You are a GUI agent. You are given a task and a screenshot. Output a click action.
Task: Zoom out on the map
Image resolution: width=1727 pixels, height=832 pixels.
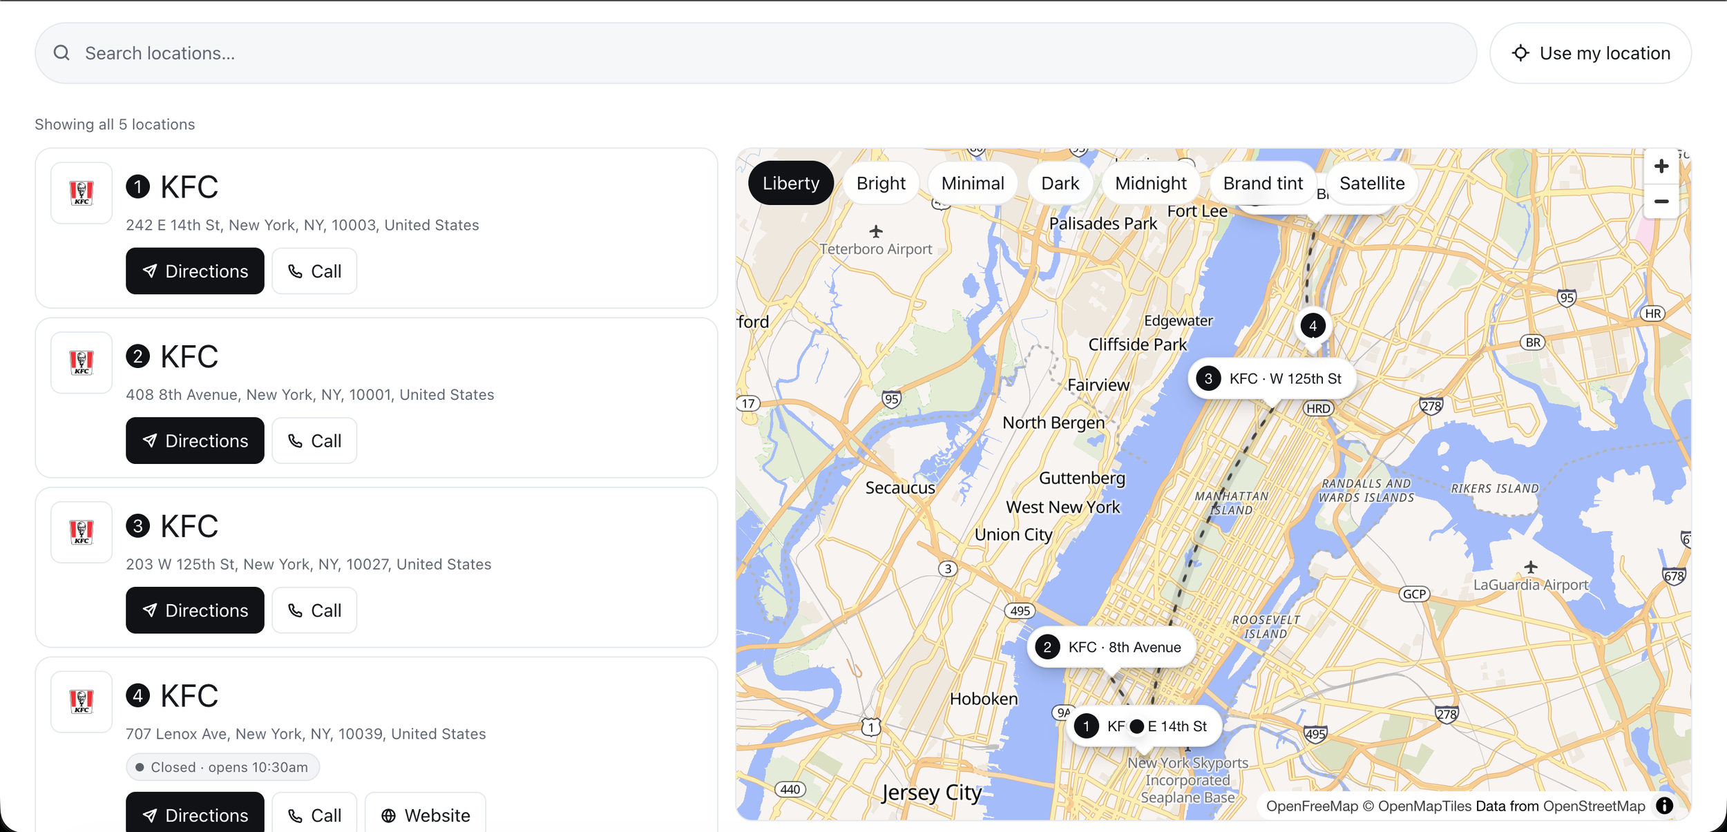[x=1661, y=202]
